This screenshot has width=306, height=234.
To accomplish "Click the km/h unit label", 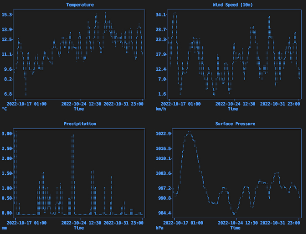I will 161,109.
